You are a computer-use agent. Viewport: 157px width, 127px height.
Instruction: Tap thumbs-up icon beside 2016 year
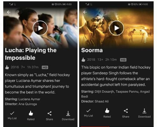point(7,67)
